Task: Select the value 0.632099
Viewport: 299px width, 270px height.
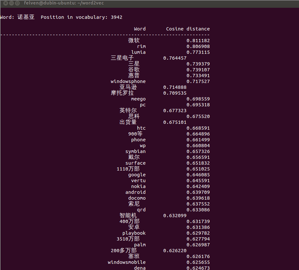Action: tap(175, 216)
